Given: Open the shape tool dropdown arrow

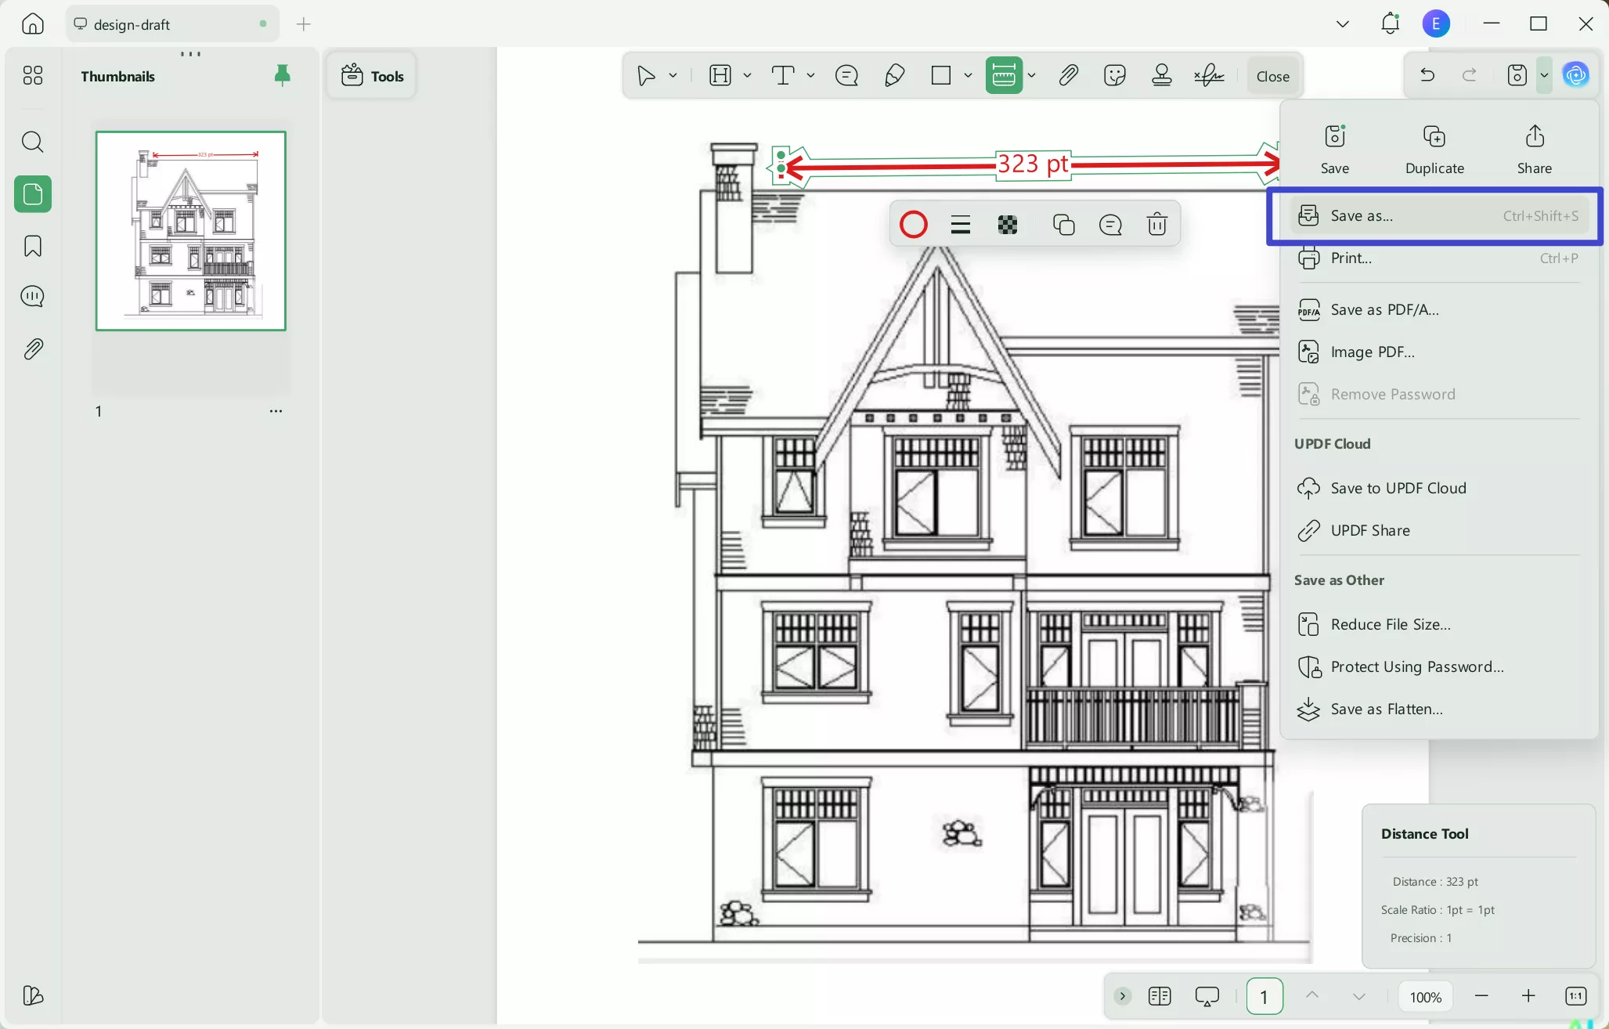Looking at the screenshot, I should tap(969, 76).
